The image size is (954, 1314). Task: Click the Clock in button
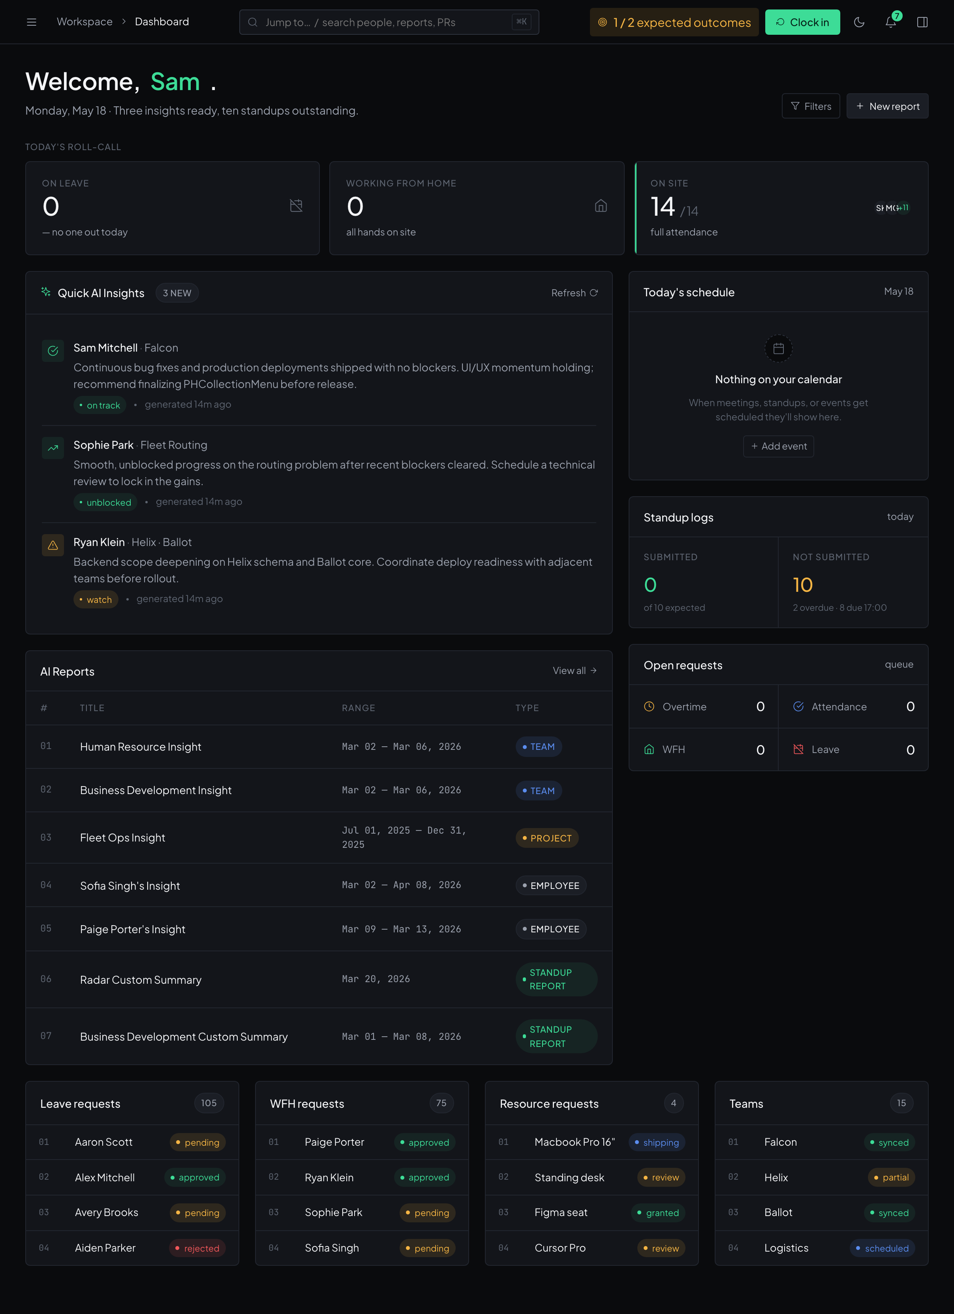tap(802, 22)
